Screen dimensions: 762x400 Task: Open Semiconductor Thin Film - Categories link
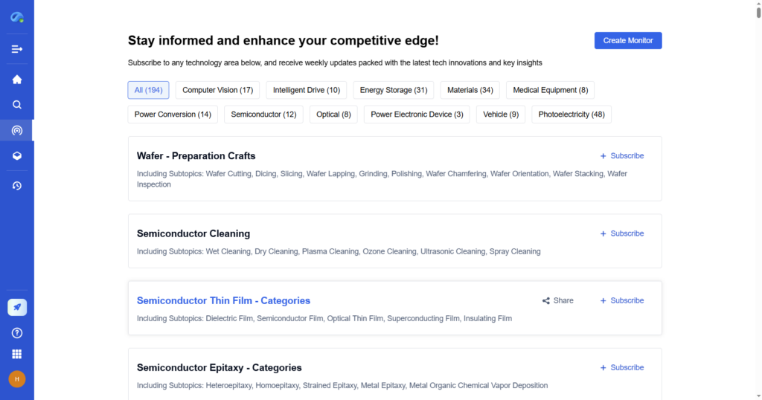tap(223, 301)
